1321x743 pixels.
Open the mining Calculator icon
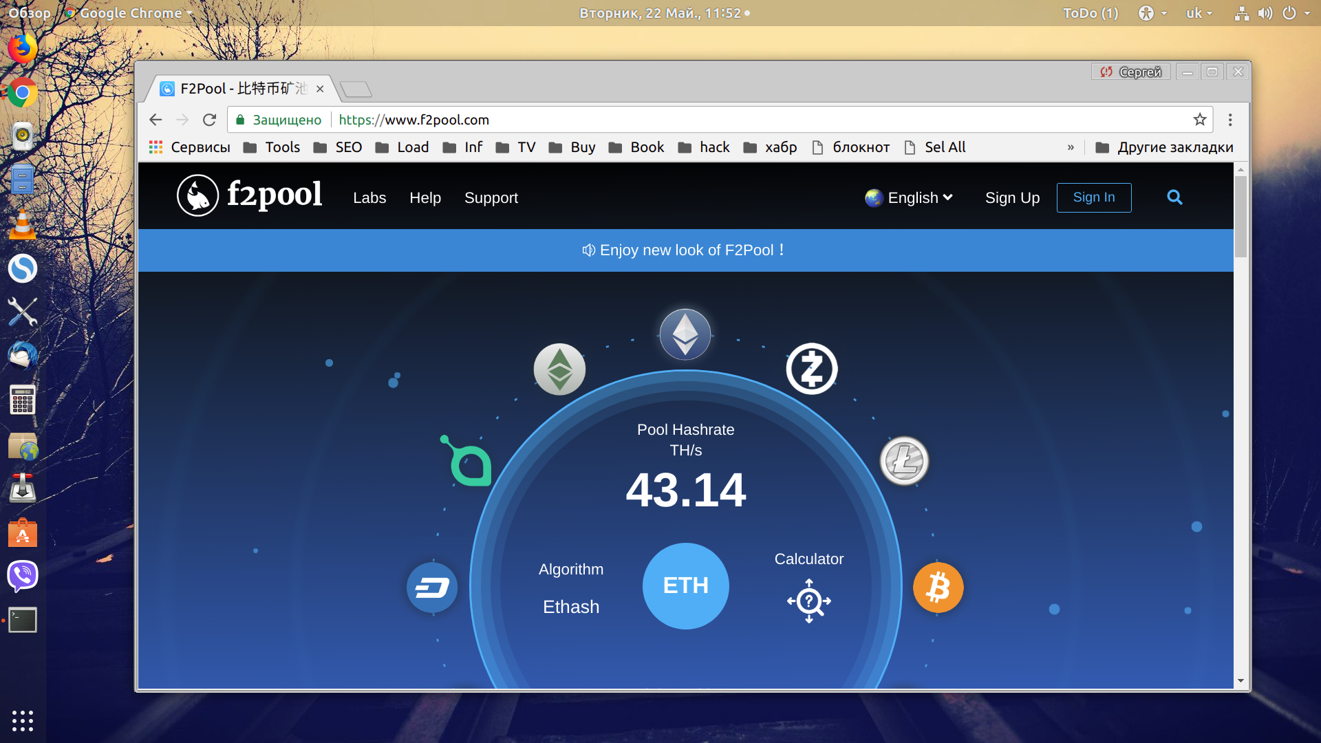pyautogui.click(x=809, y=601)
